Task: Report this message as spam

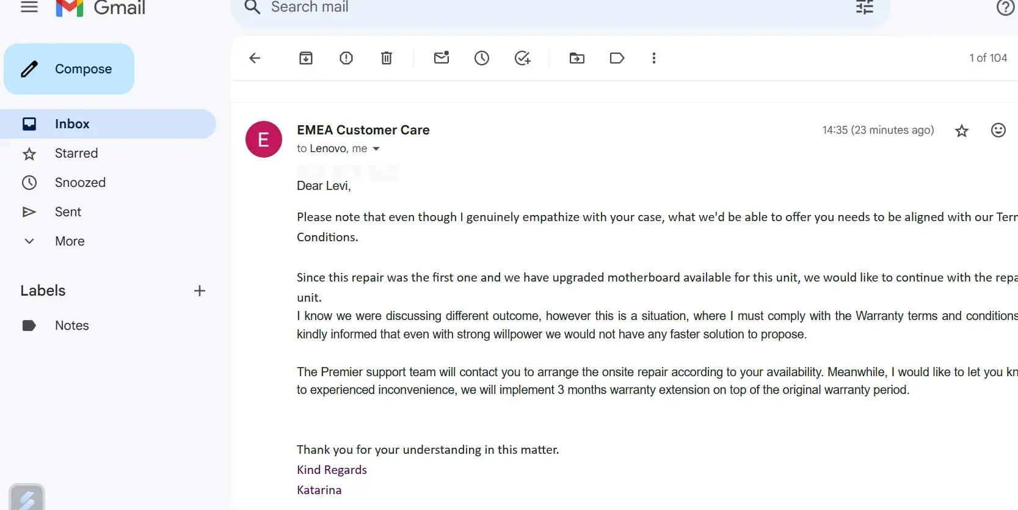Action: pos(346,58)
